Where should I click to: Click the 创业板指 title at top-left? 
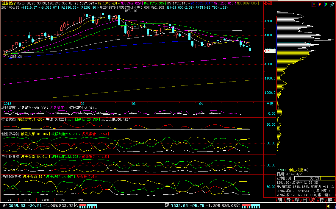pos(8,3)
